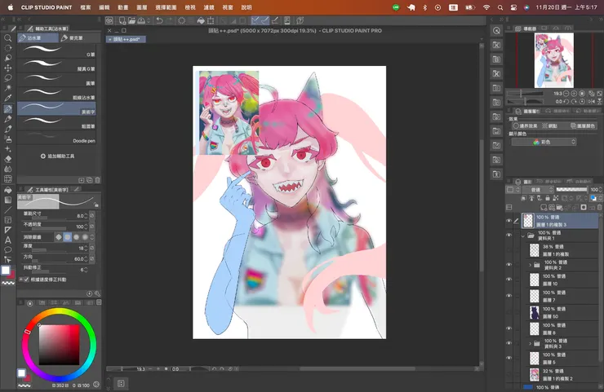Choose the Doodle pen sub tool
This screenshot has width=604, height=392.
[x=56, y=137]
